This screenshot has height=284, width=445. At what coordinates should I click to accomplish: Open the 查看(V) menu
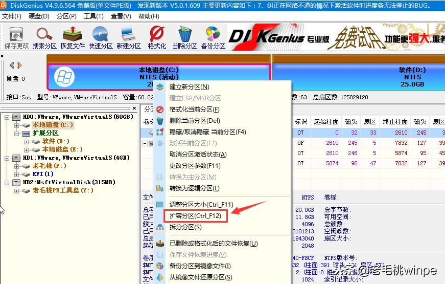click(121, 16)
